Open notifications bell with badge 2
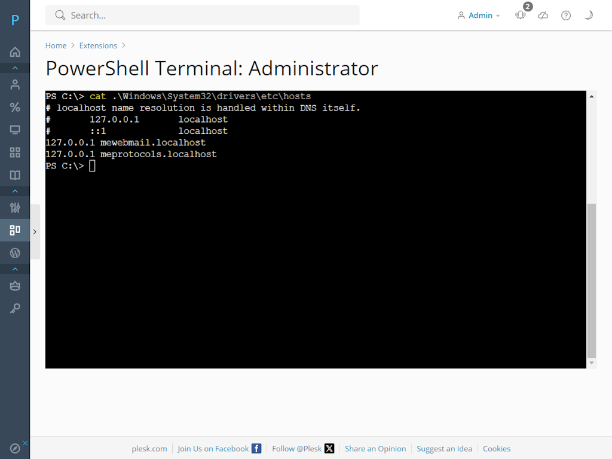The height and width of the screenshot is (459, 612). coord(519,16)
